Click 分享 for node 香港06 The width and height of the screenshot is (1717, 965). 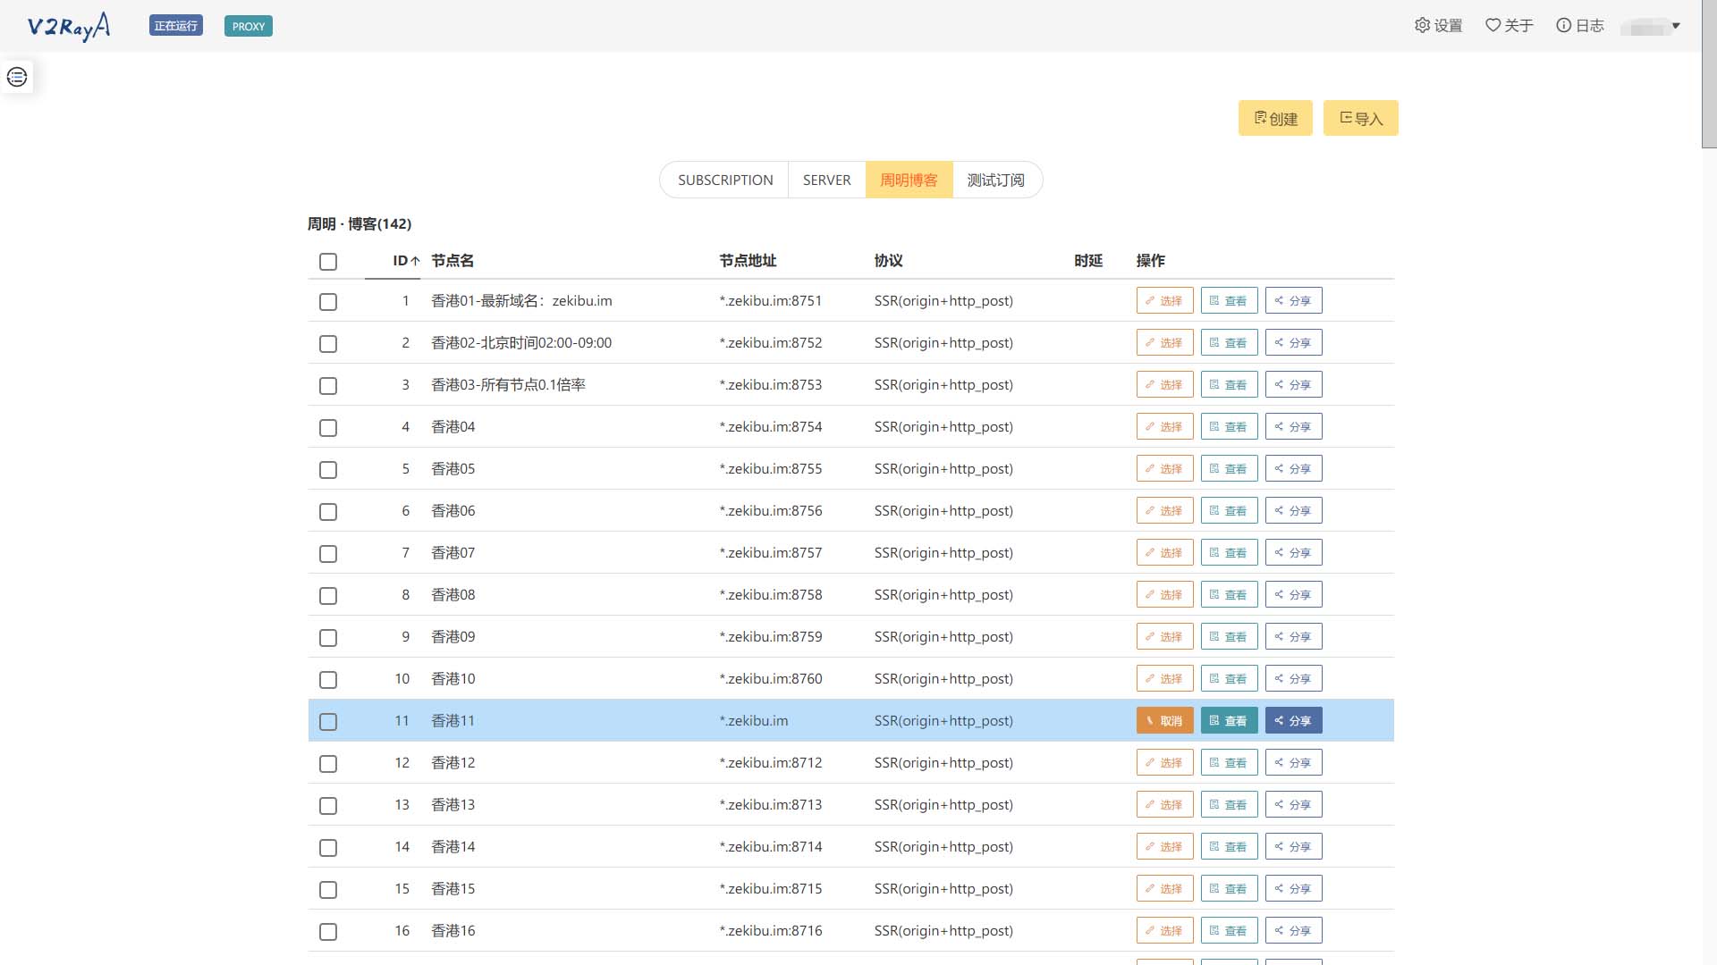pyautogui.click(x=1293, y=510)
